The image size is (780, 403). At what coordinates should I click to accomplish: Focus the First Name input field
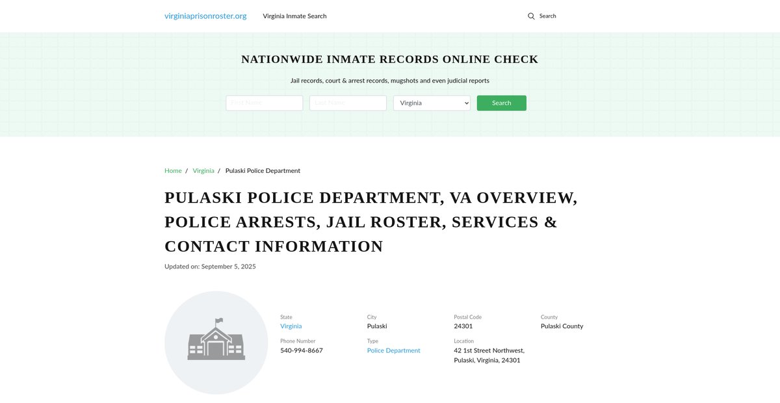pos(264,103)
